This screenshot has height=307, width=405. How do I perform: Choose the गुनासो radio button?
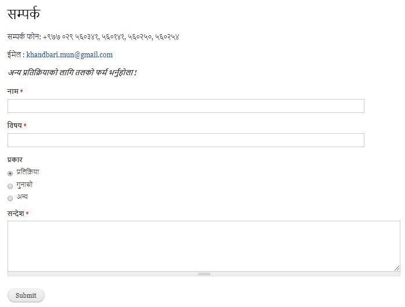[x=10, y=186]
